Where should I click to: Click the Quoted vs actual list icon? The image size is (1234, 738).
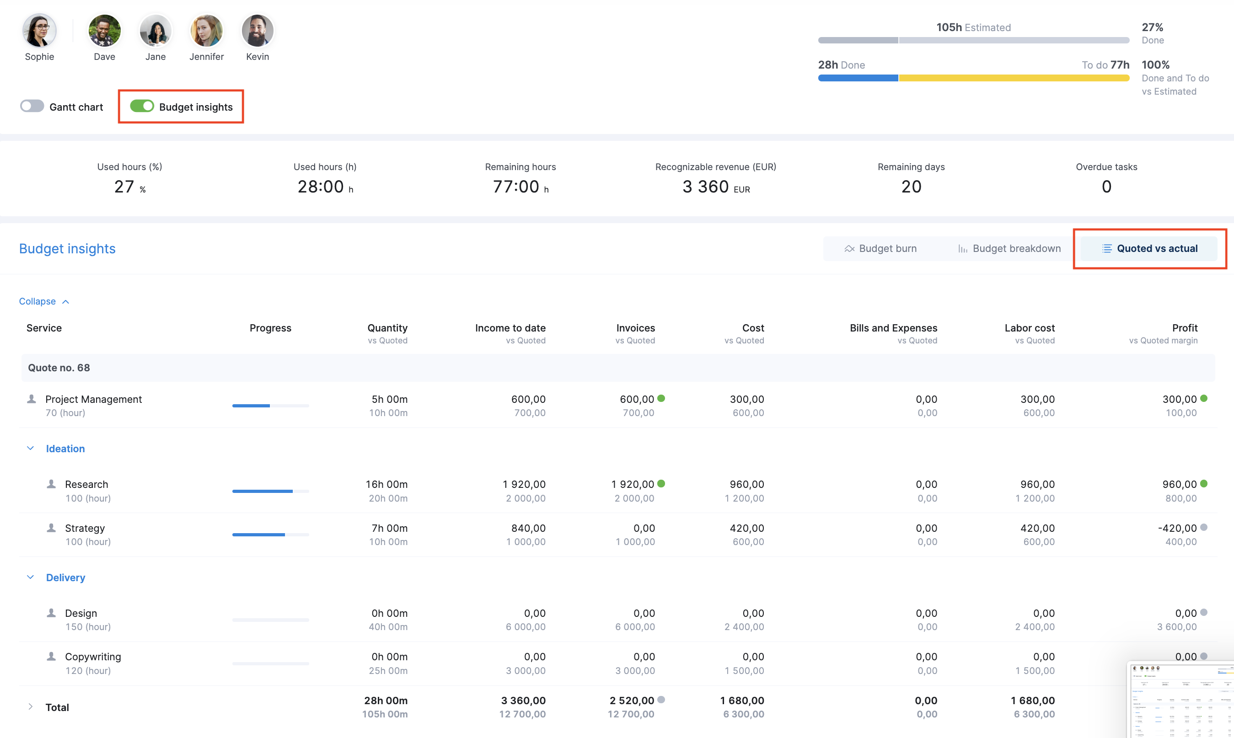(x=1106, y=248)
